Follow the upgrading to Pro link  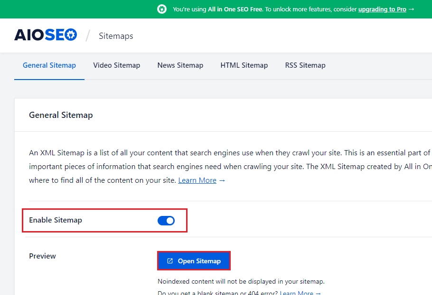[x=382, y=9]
